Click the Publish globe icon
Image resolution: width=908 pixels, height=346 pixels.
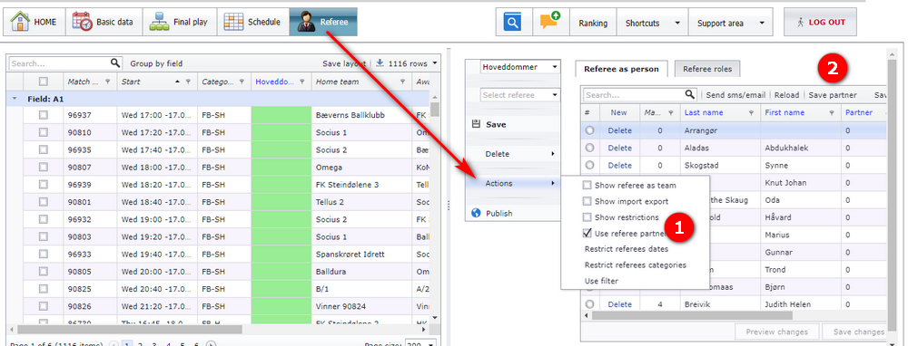tap(477, 213)
